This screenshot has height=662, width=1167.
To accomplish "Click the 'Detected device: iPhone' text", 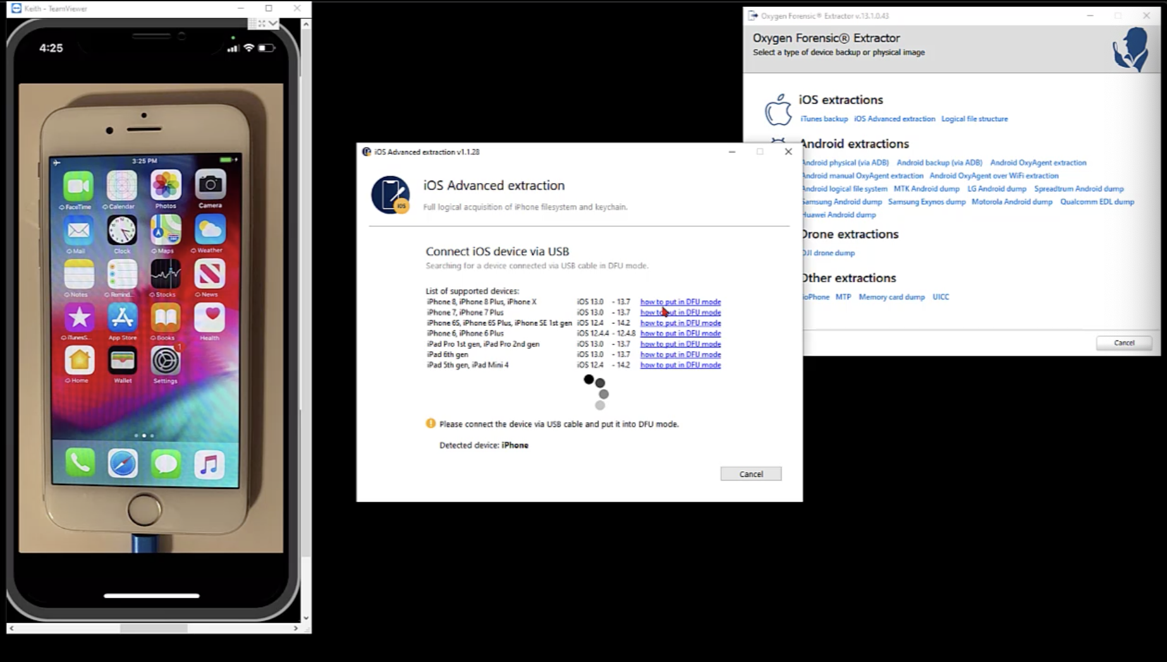I will coord(484,445).
